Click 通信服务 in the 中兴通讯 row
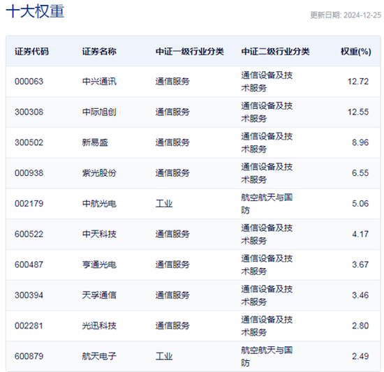Viewport: 384px width, 372px height. (172, 81)
